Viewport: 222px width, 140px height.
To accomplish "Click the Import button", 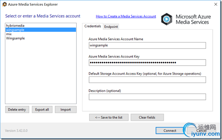I will pos(65,110).
